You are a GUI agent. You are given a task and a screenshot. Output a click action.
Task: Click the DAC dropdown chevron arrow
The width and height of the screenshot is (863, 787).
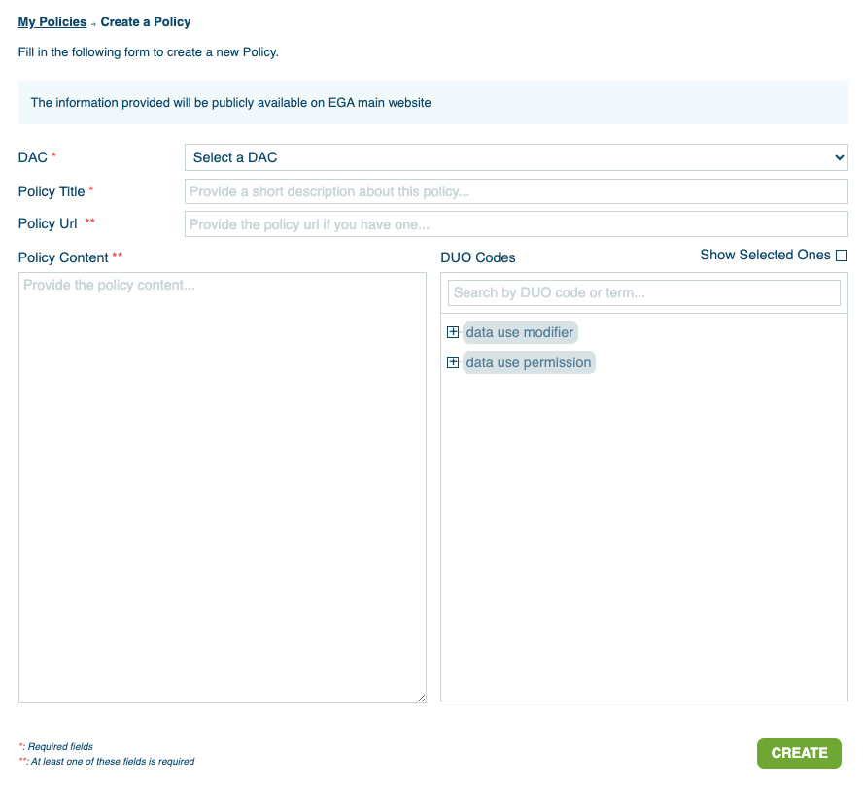coord(839,157)
